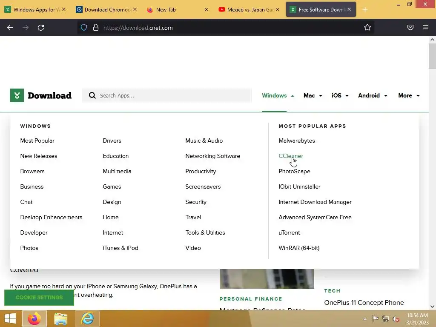
Task: Close the Download Chromodo tab
Action: click(x=135, y=9)
